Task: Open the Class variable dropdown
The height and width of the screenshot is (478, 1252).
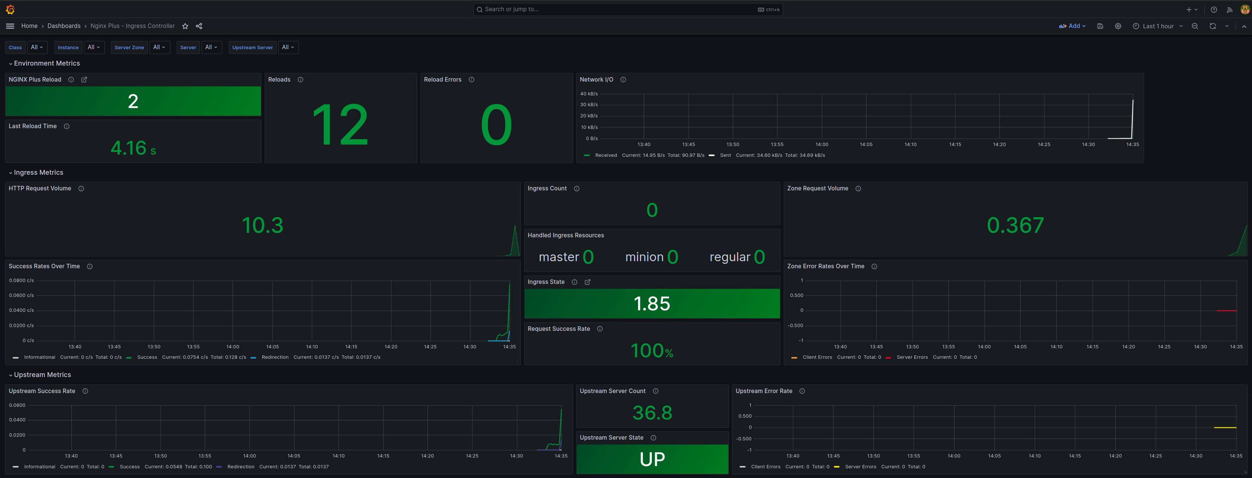Action: pos(37,48)
